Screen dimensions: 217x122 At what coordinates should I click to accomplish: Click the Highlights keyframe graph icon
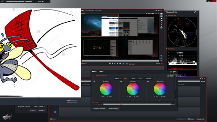[x=148, y=81]
